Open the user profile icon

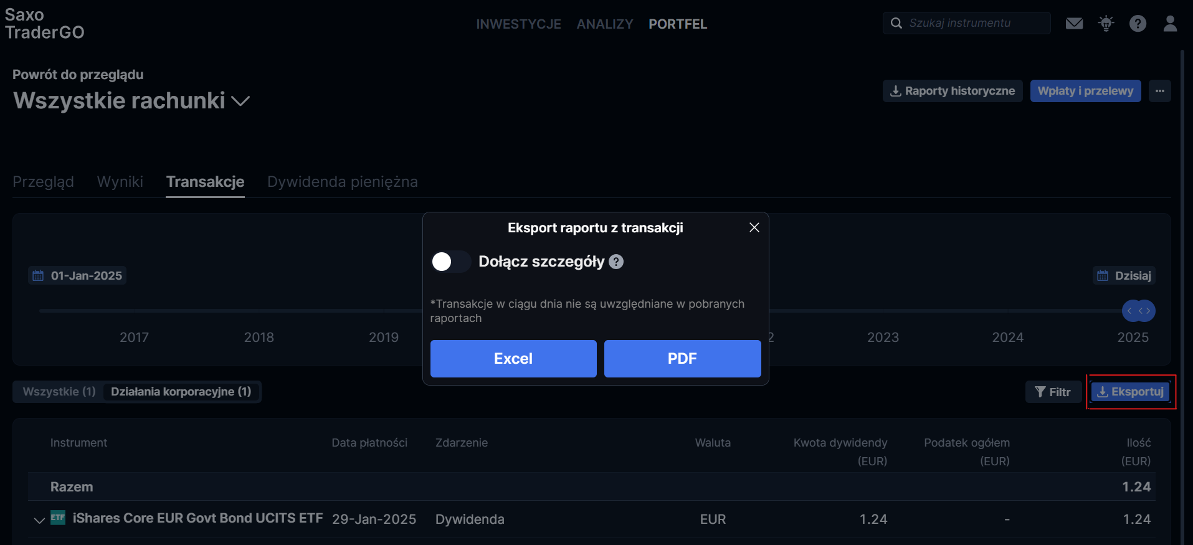pyautogui.click(x=1170, y=24)
